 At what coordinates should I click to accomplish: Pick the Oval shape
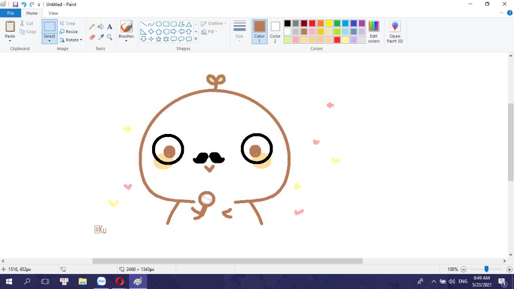pos(159,24)
